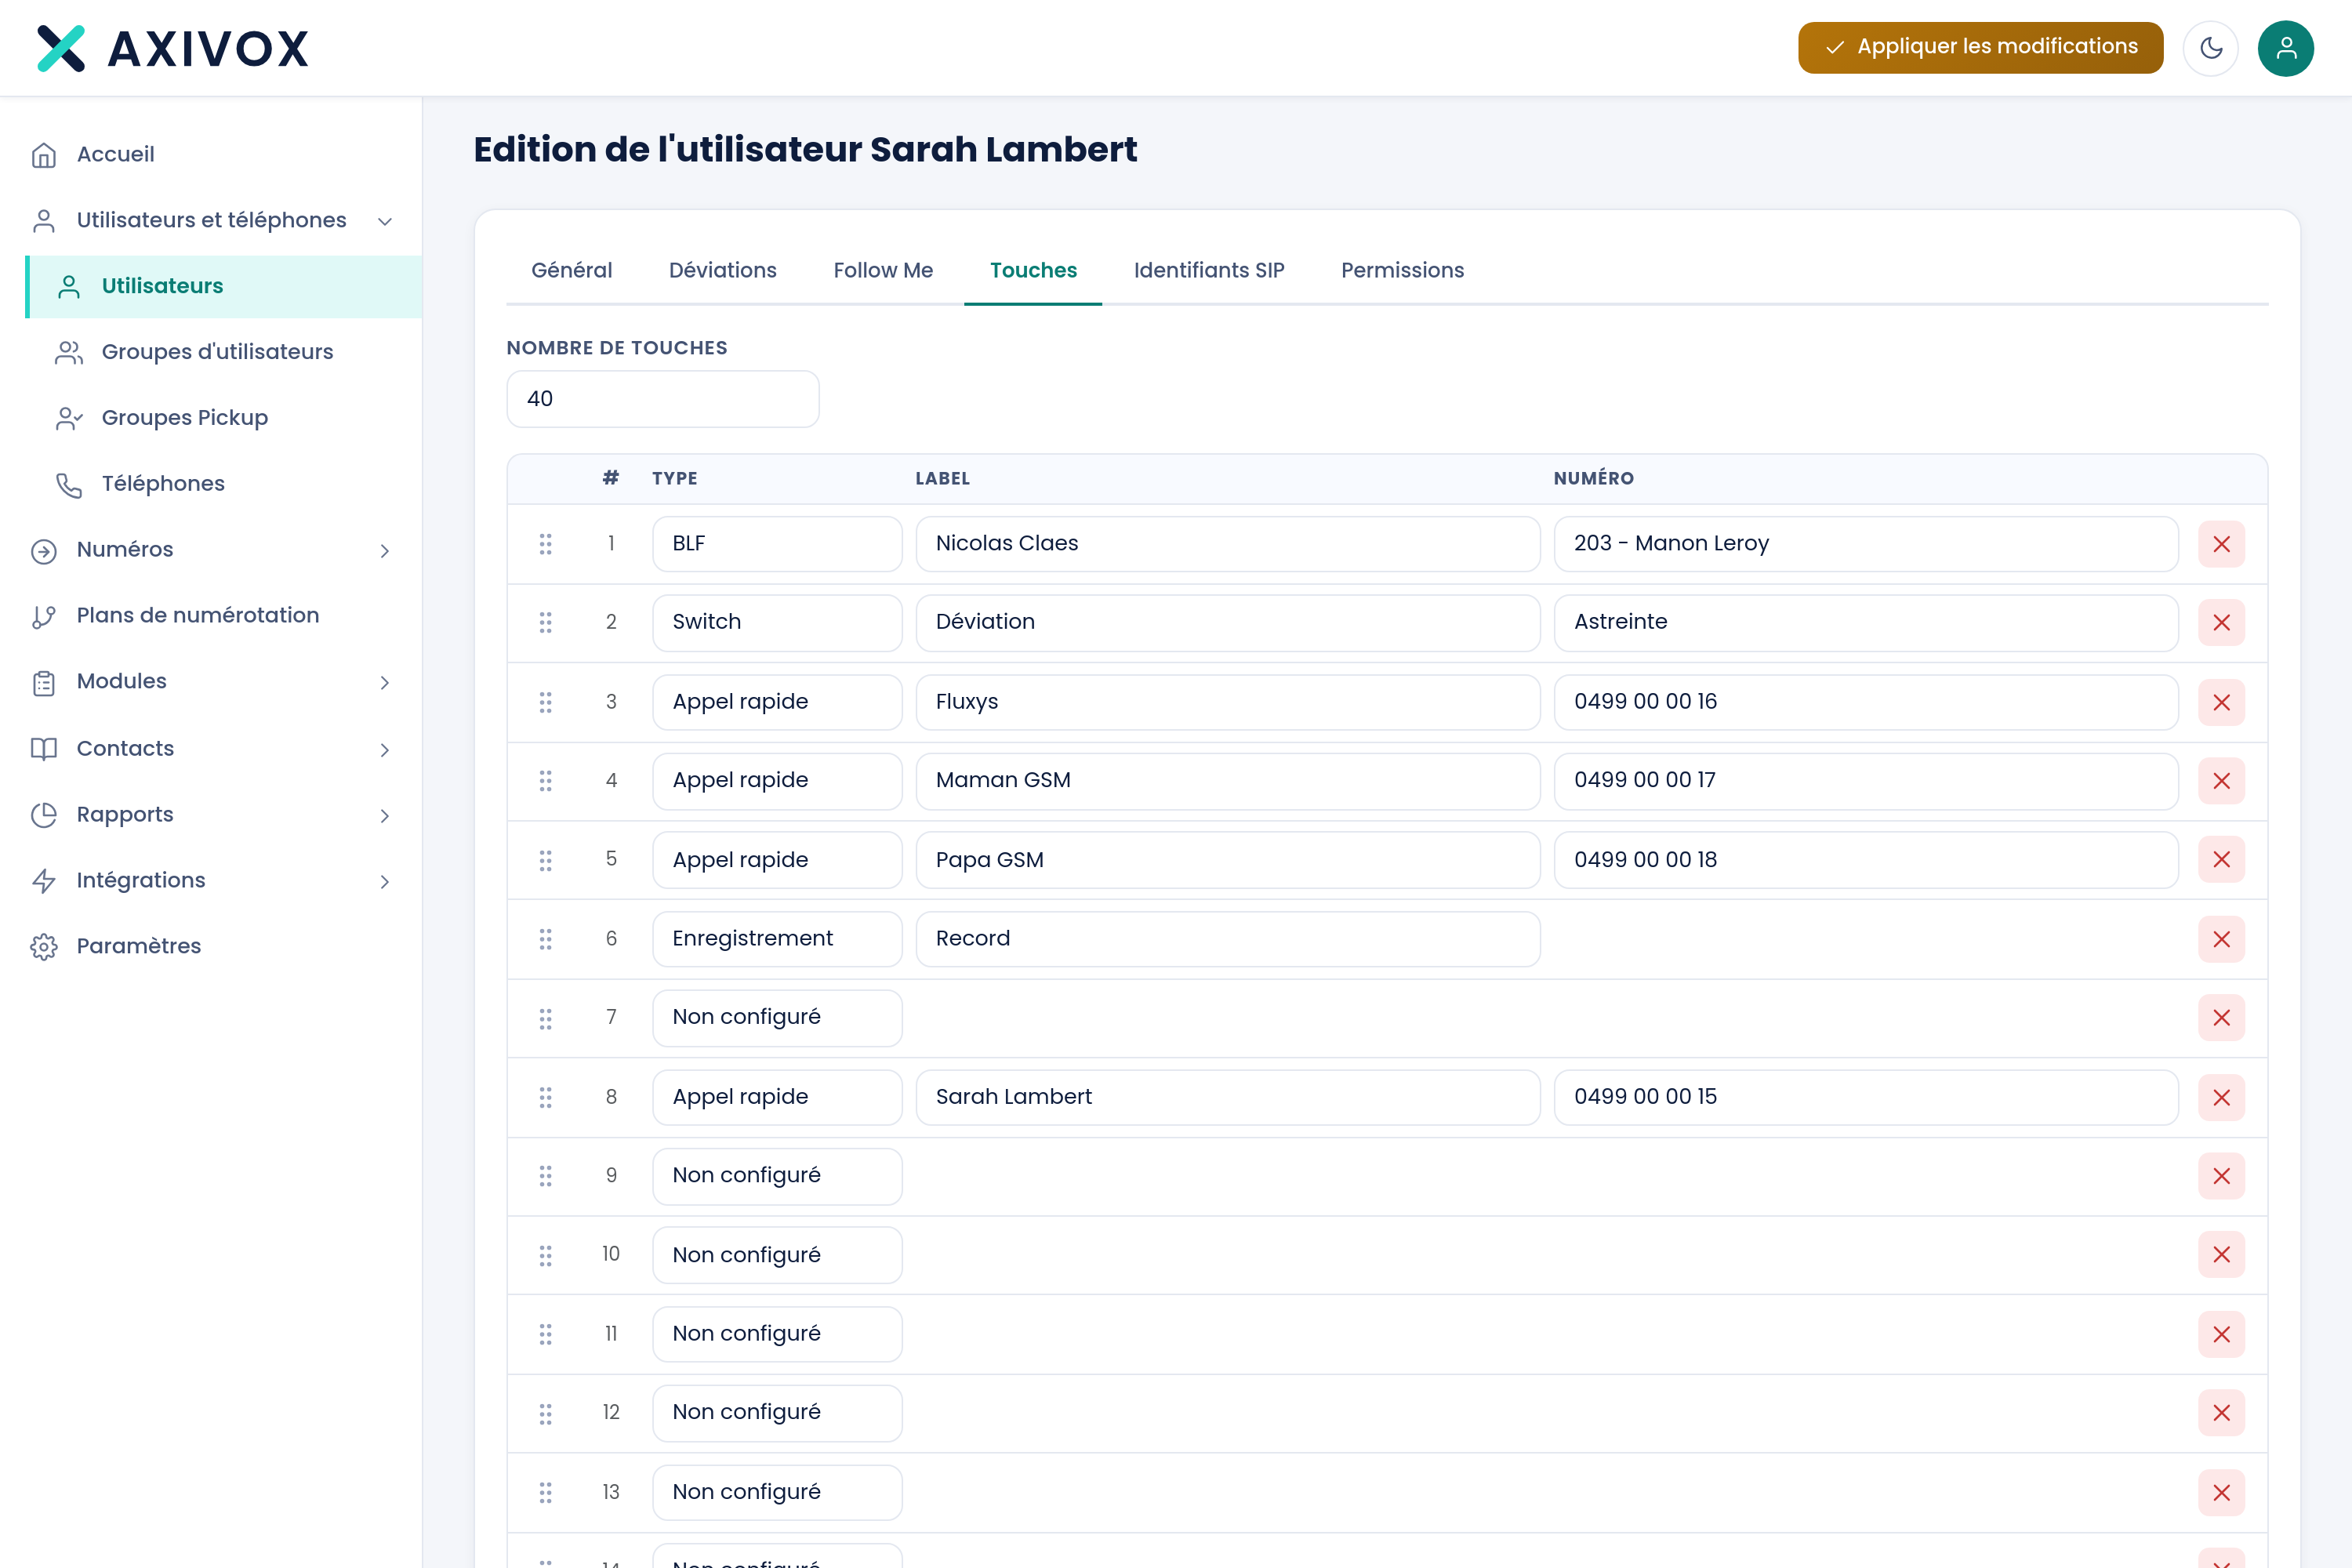Click the Nombre de touches field
This screenshot has height=1568, width=2352.
point(663,399)
